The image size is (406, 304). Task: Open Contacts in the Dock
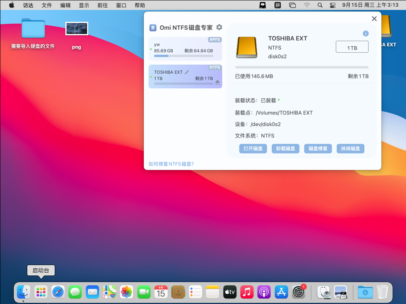[x=178, y=293]
